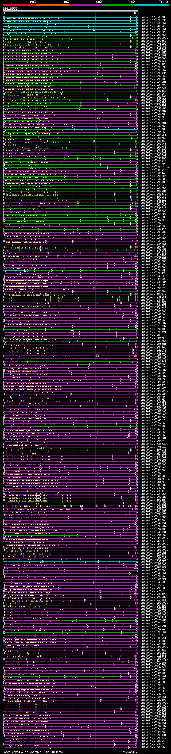Screen dimensions: 171x754
Task: Select the UniRef100_P08012 label
Action: (x=153, y=447)
